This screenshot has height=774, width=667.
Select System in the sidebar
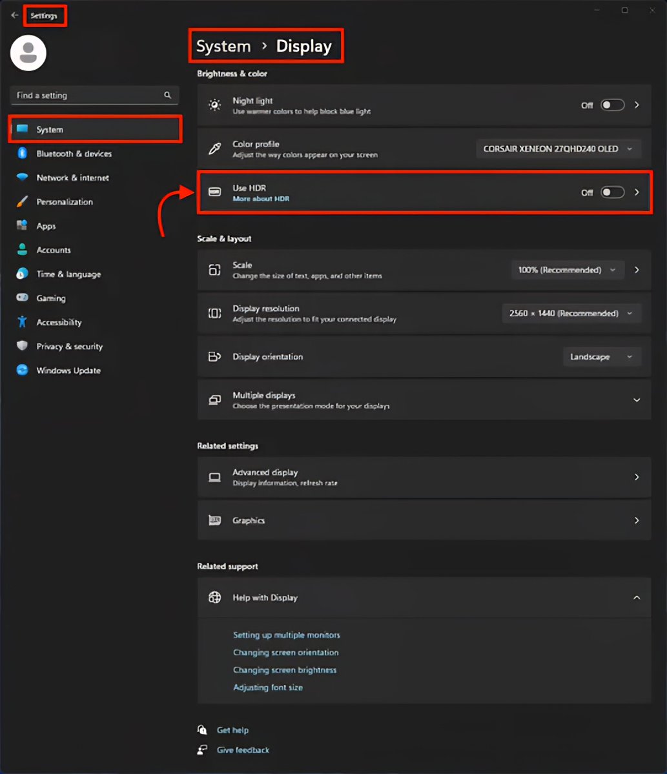pyautogui.click(x=96, y=129)
